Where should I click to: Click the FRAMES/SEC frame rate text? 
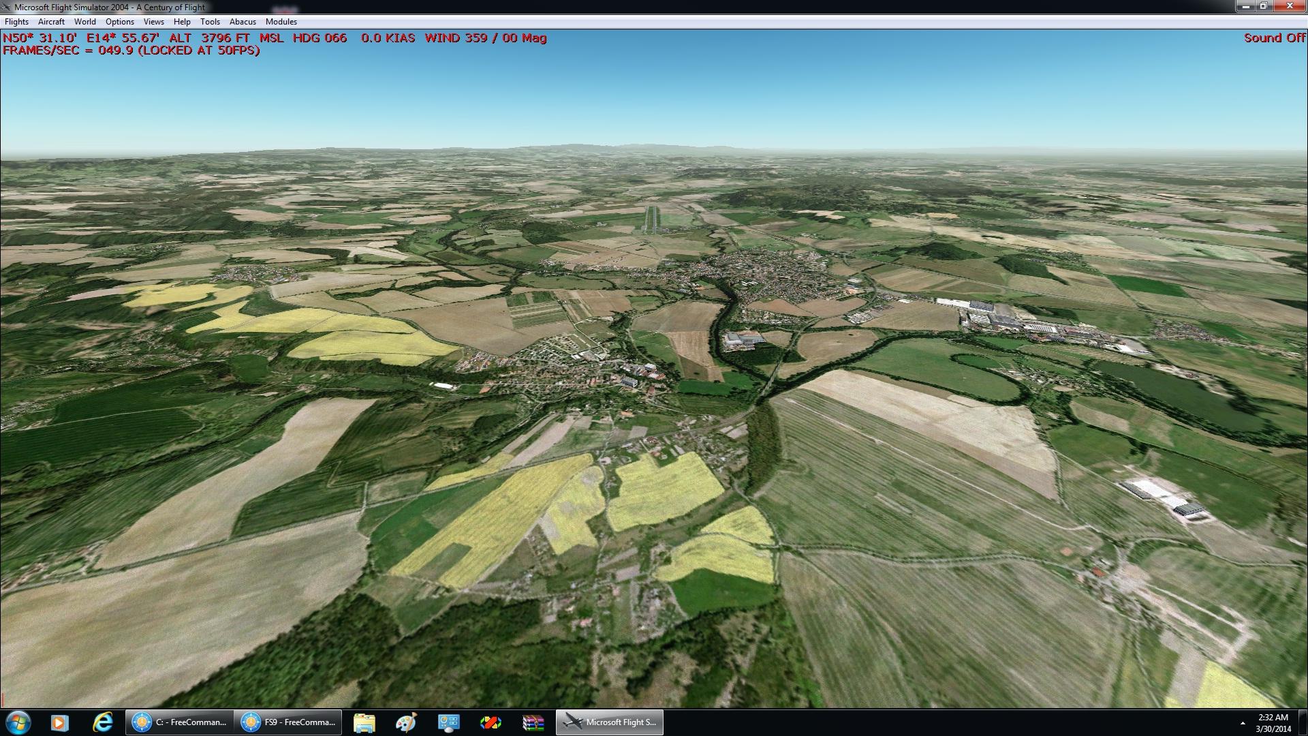[x=131, y=50]
